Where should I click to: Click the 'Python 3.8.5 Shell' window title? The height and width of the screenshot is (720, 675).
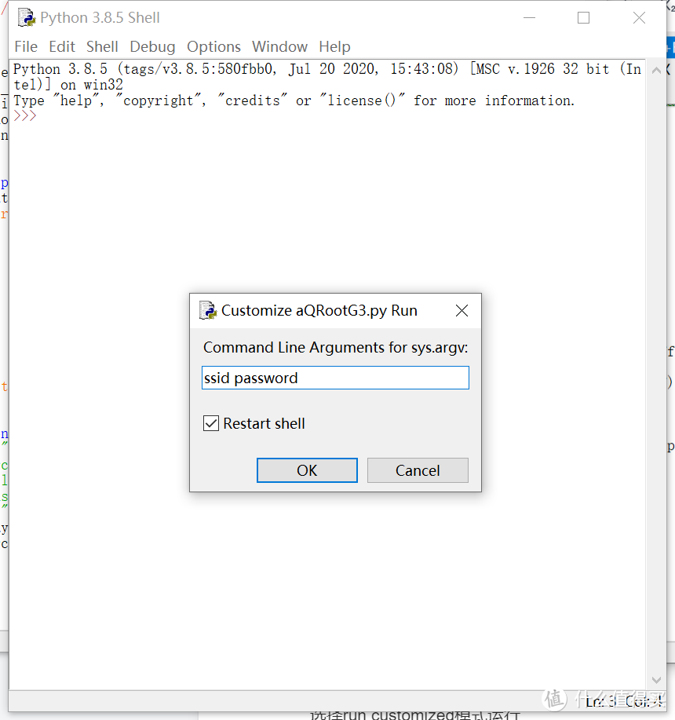pyautogui.click(x=100, y=17)
